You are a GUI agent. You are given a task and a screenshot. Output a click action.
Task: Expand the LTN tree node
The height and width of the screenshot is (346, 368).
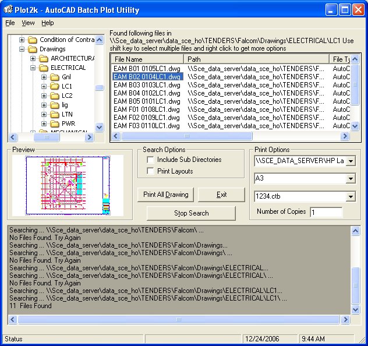(x=44, y=114)
